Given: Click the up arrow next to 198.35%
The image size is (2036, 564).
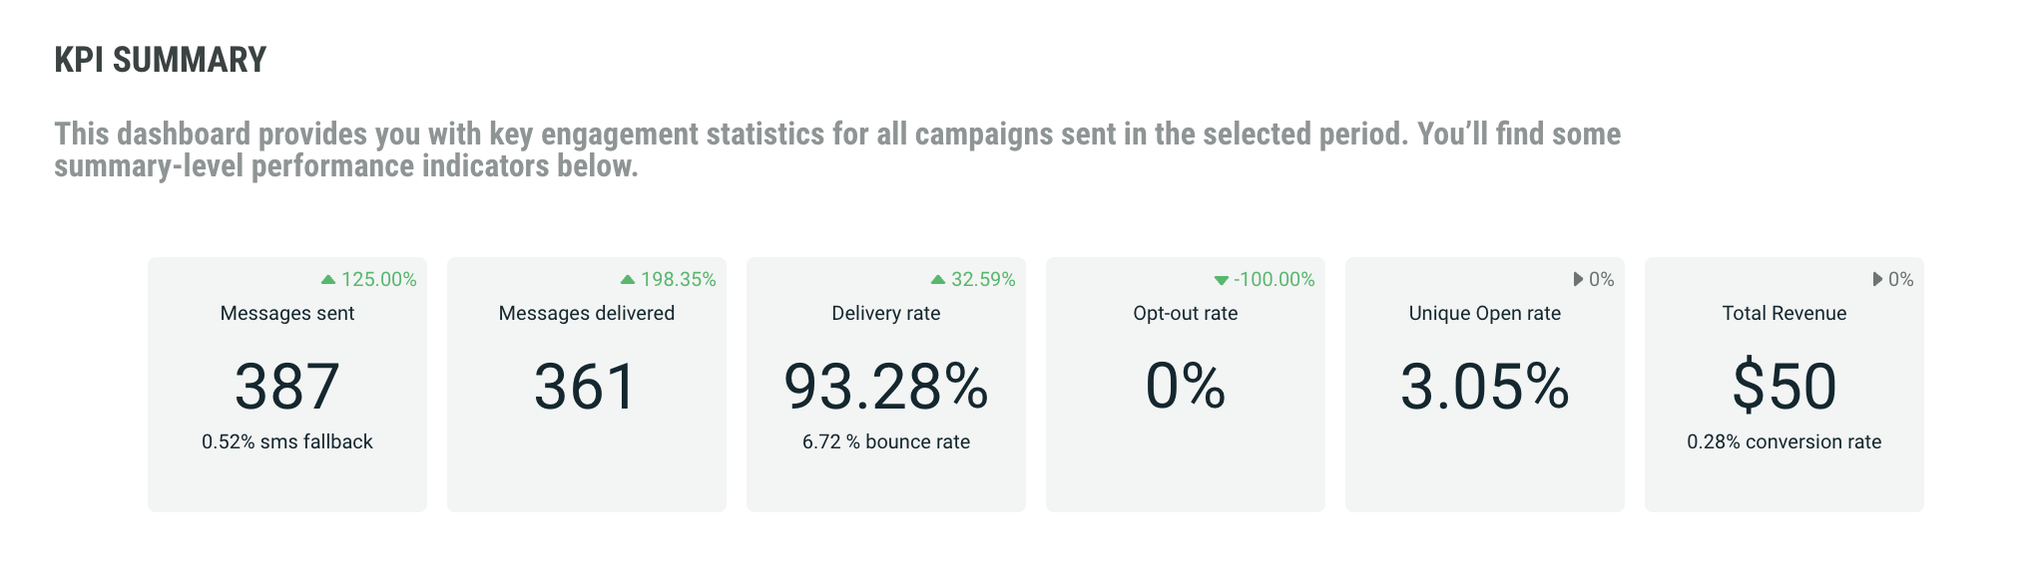Looking at the screenshot, I should coord(627,280).
